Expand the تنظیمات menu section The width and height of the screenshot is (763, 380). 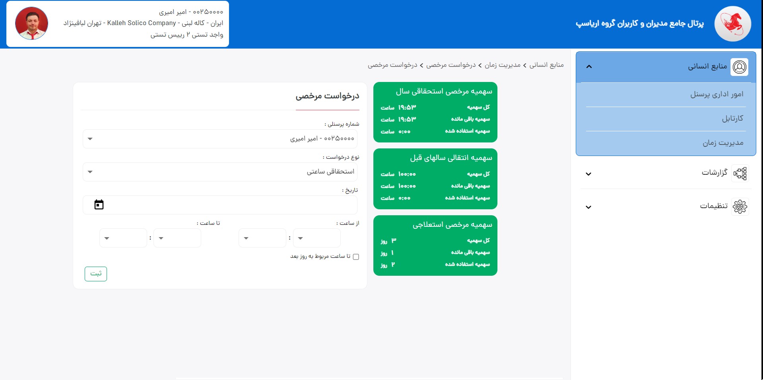[588, 207]
